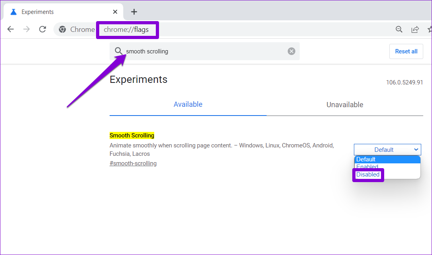Choose Default in the dropdown list
The width and height of the screenshot is (432, 255).
(387, 159)
